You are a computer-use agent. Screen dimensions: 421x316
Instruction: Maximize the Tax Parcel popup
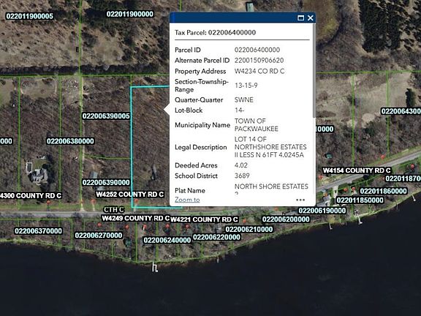pyautogui.click(x=300, y=18)
